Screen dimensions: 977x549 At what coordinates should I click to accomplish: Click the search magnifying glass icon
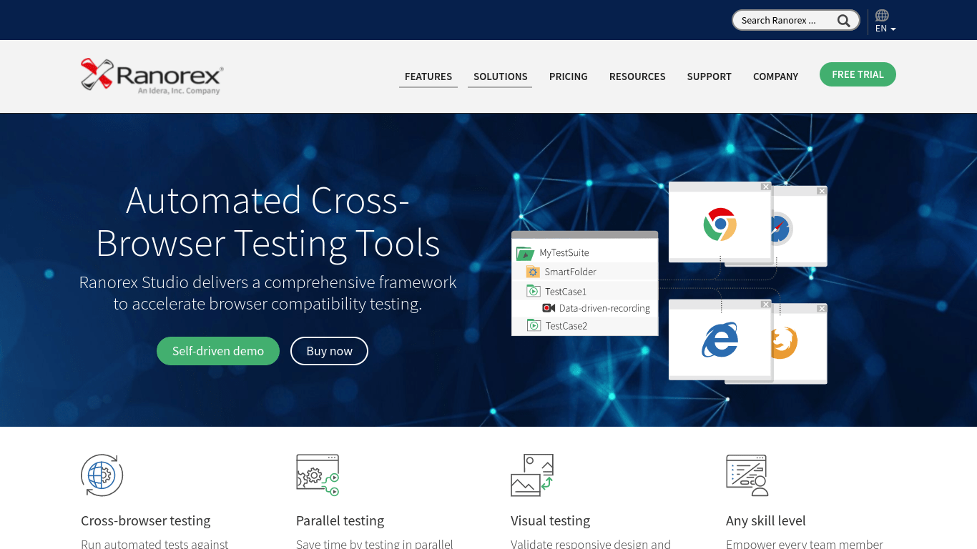pos(844,21)
